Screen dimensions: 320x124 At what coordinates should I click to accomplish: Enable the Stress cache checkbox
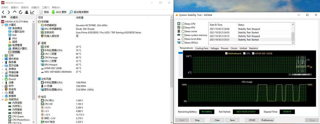pos(183,31)
